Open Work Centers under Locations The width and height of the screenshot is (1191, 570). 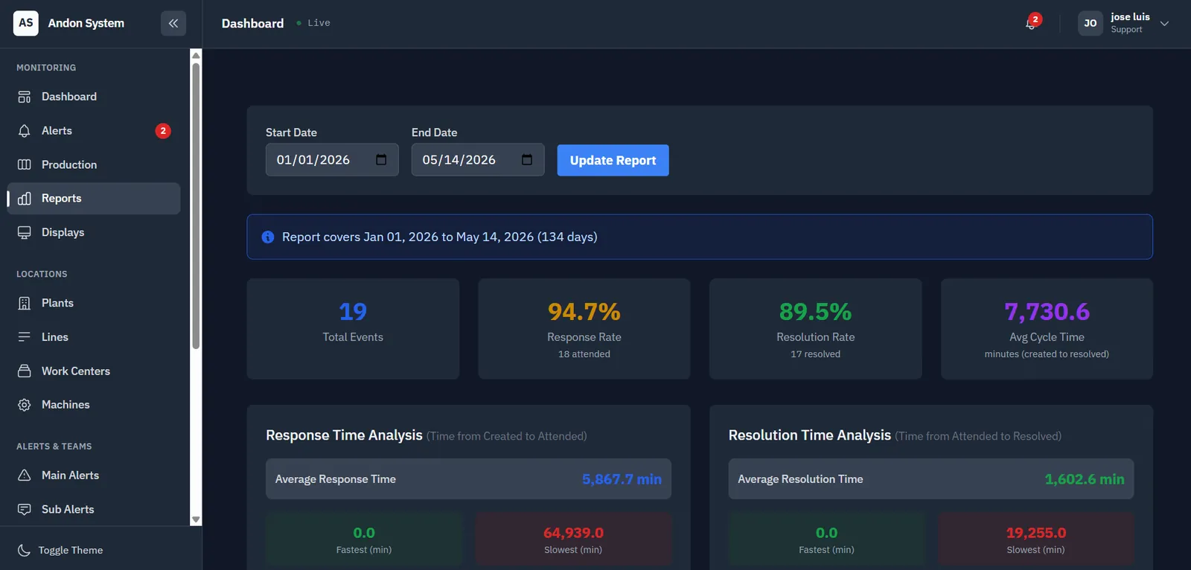94,371
